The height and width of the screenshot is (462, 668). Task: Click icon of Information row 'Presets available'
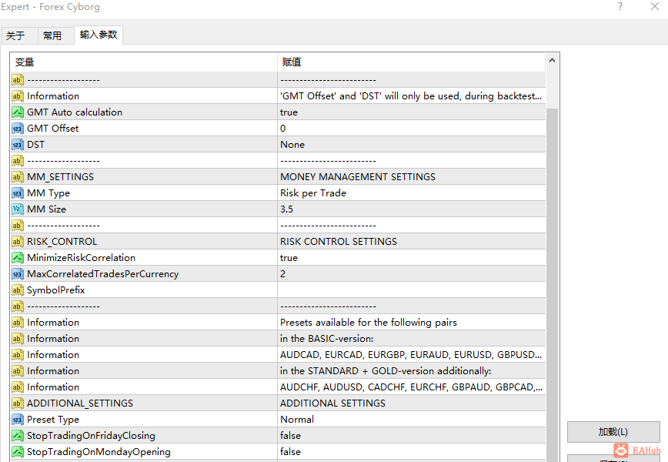(18, 323)
